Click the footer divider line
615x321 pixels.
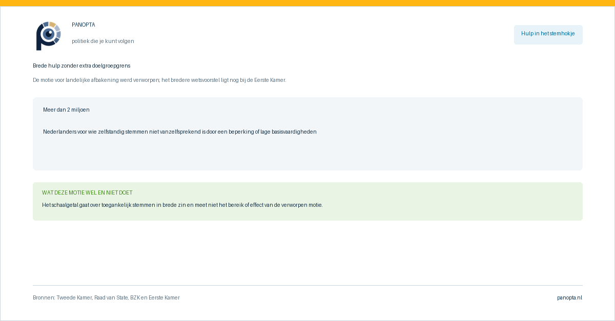[307, 285]
